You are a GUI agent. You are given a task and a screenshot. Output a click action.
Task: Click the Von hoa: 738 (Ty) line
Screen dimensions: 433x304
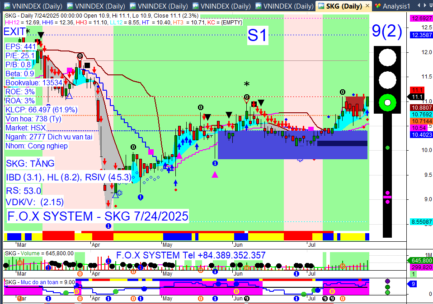(x=33, y=119)
